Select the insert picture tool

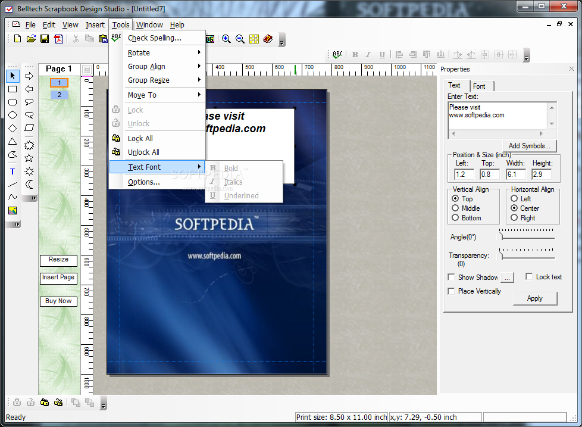[x=12, y=211]
